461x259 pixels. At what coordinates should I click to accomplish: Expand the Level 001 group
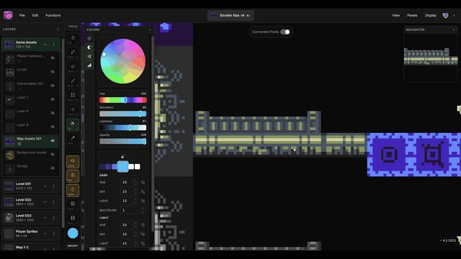[45, 186]
